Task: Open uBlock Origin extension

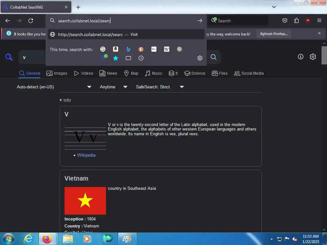Action: pyautogui.click(x=308, y=20)
